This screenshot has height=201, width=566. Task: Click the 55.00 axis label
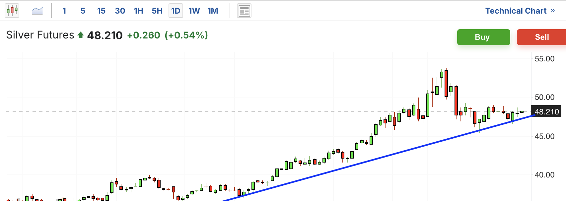(x=544, y=59)
